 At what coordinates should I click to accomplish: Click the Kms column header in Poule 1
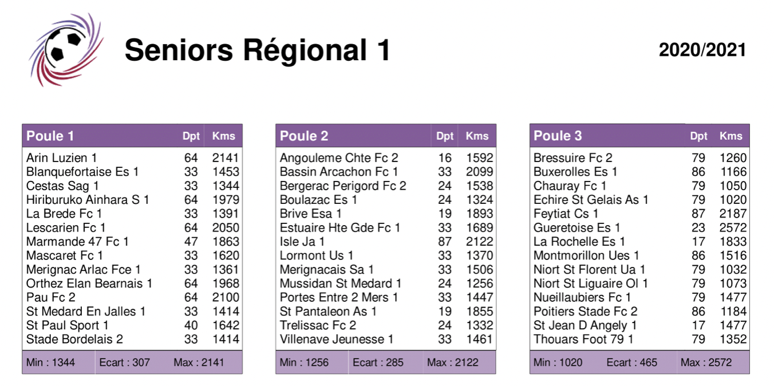click(x=223, y=136)
